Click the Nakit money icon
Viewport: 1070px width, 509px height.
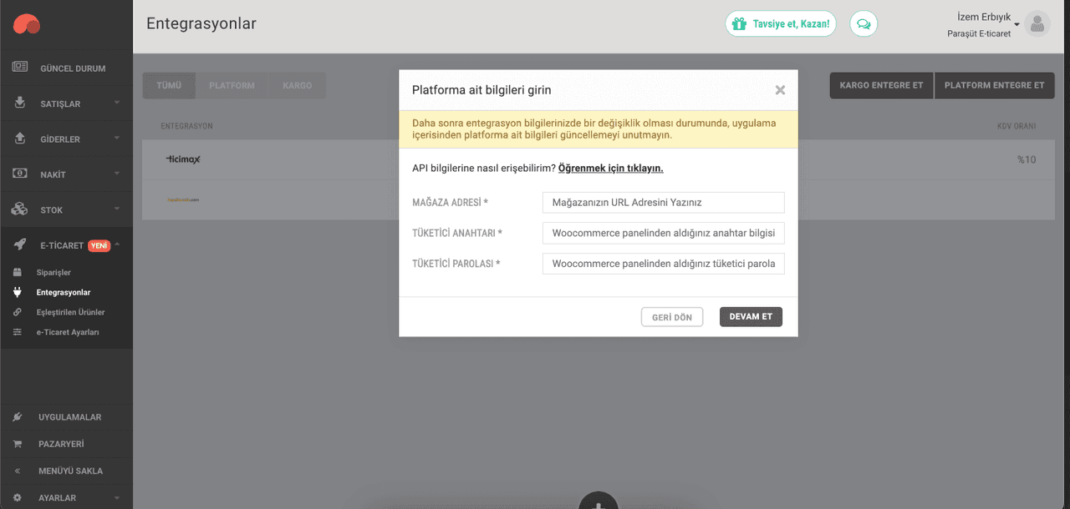[x=20, y=174]
